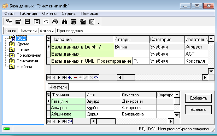Select the Поэзия category folder
217x136 pixels.
[x=23, y=50]
